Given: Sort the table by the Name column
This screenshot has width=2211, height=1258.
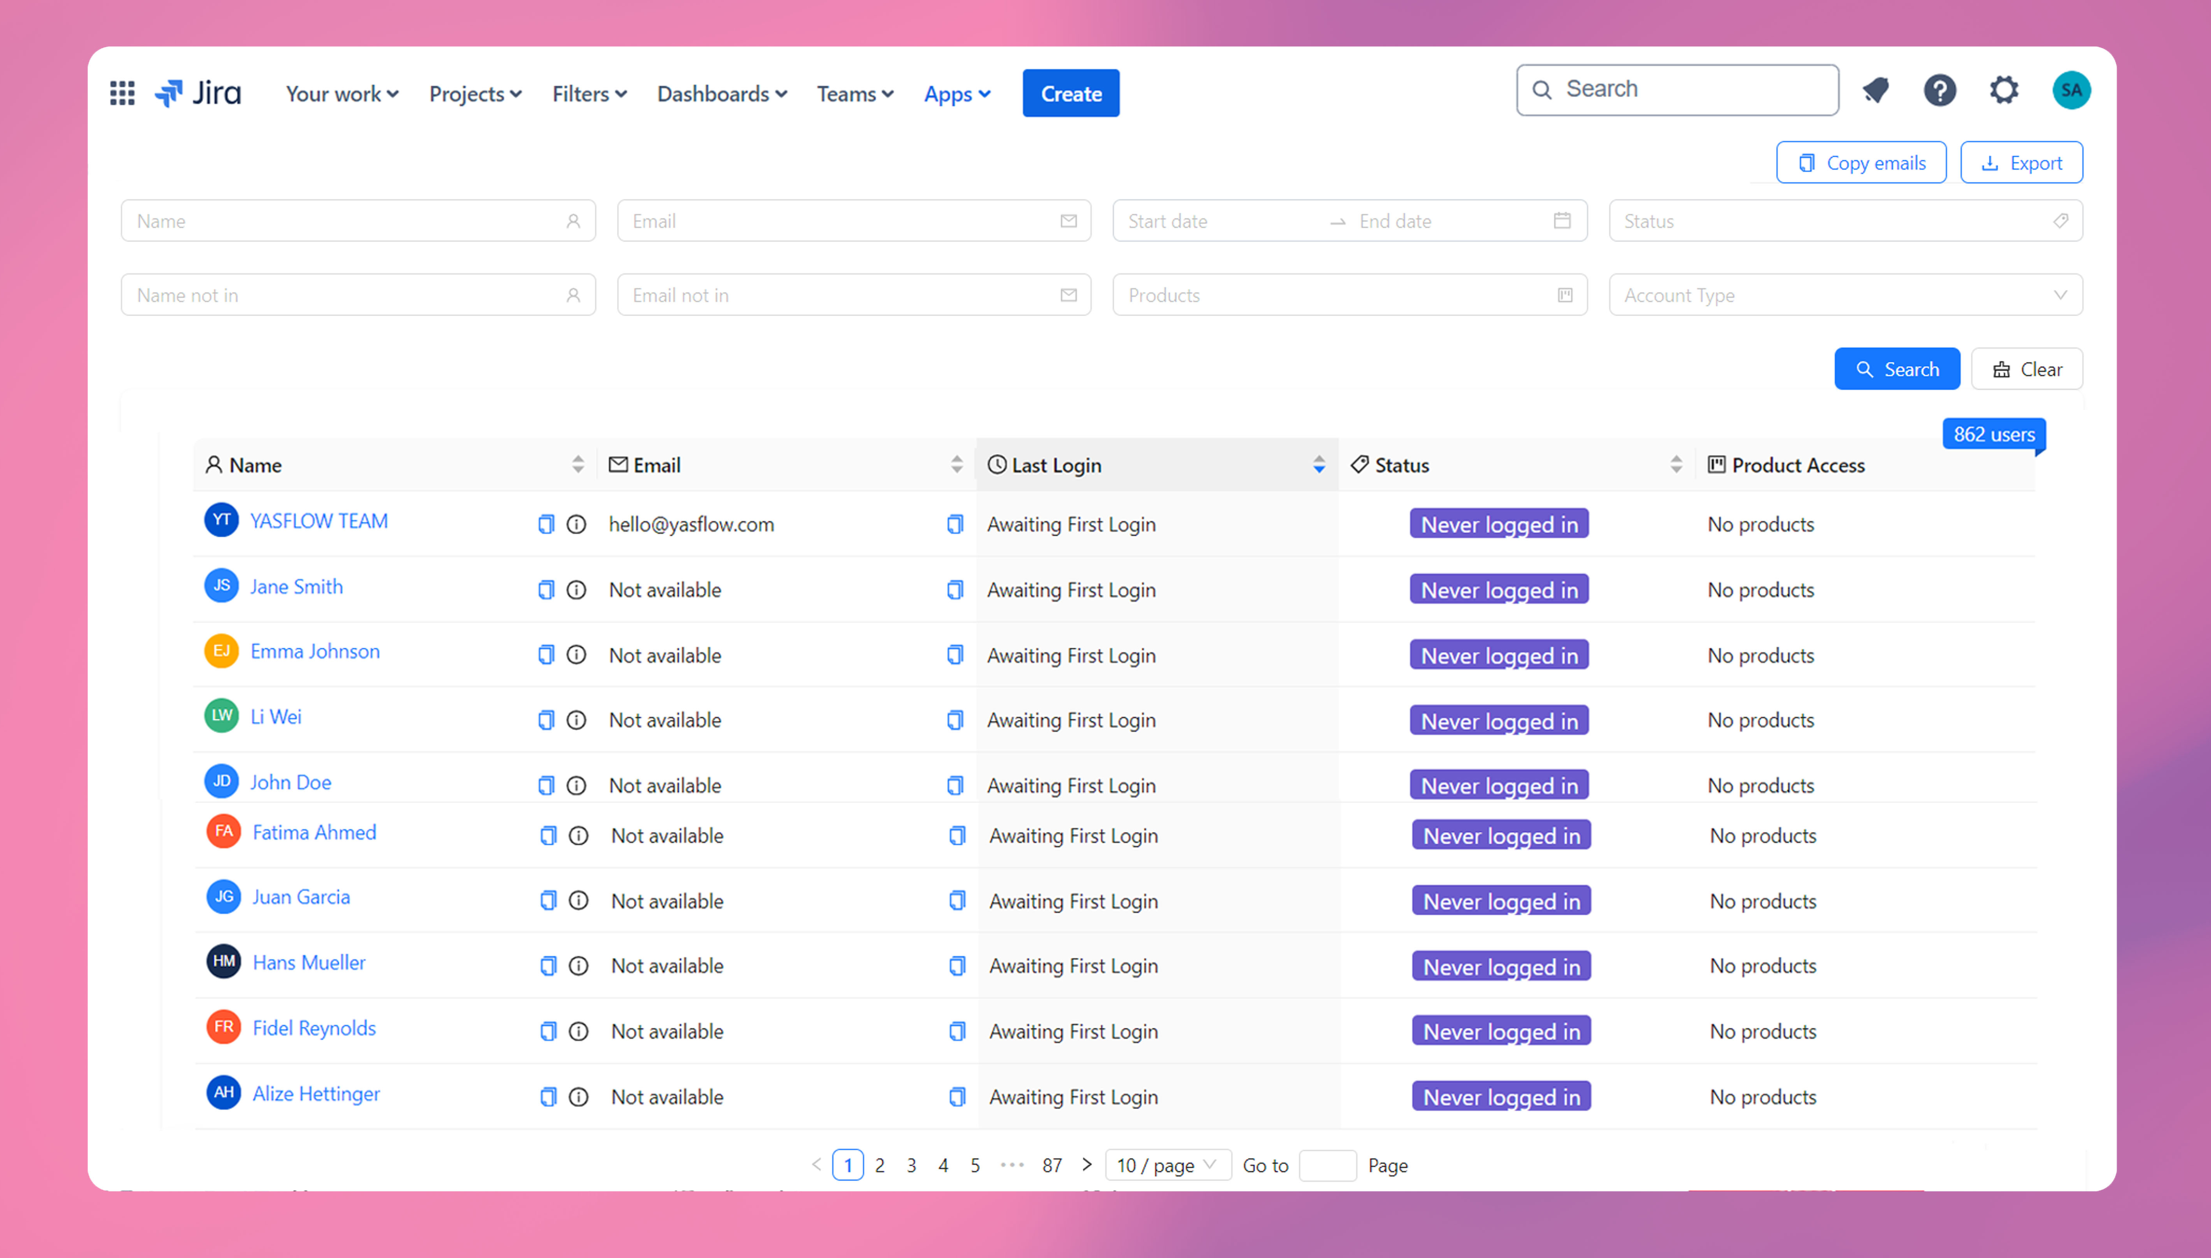Looking at the screenshot, I should [578, 465].
